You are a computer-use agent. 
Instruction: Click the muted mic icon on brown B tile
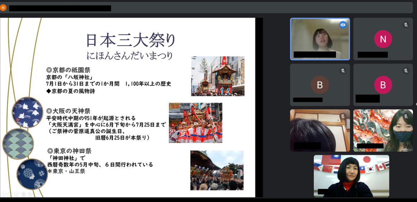[x=343, y=70]
